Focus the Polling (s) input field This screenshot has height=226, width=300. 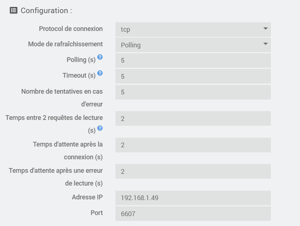193,61
